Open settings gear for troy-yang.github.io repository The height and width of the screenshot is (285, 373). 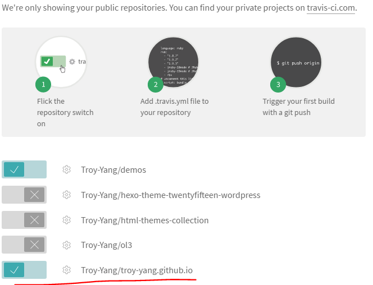click(x=66, y=270)
